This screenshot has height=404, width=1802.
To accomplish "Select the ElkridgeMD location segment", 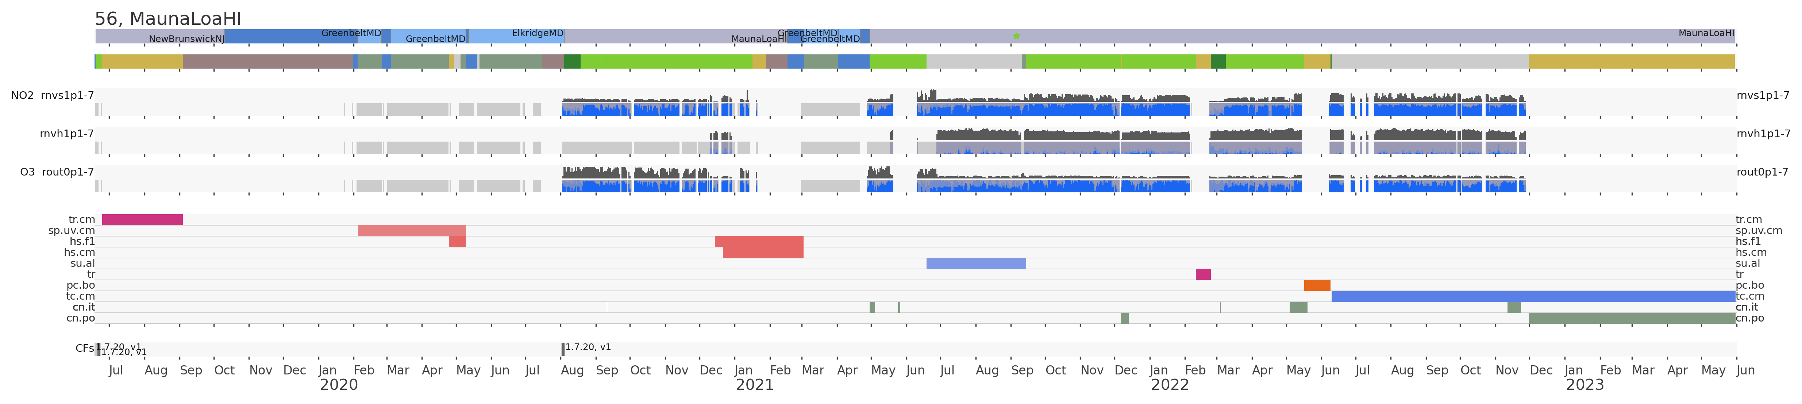I will coord(516,36).
